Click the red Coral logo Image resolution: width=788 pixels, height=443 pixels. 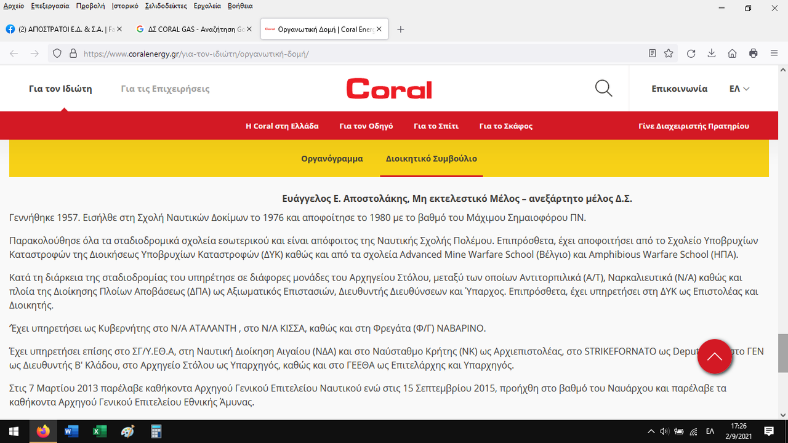pos(389,89)
